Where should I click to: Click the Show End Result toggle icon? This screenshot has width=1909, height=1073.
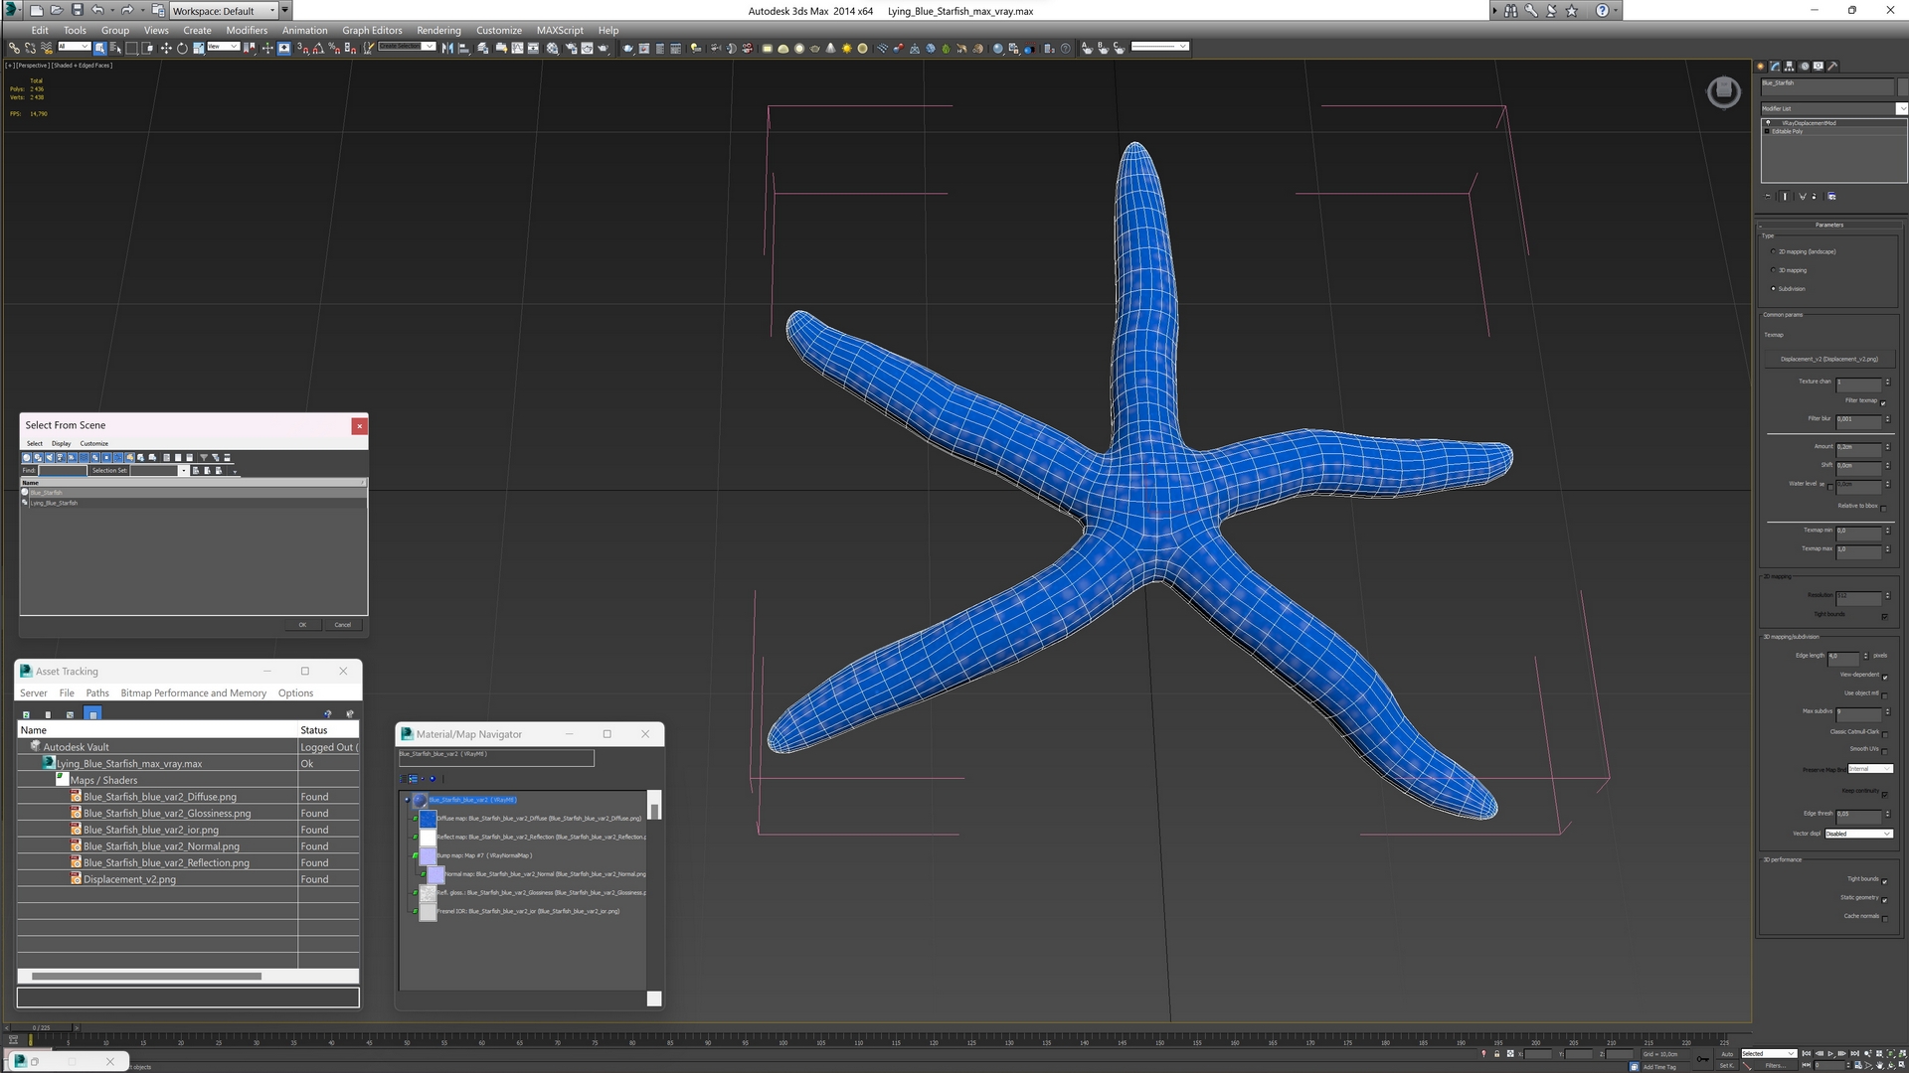(1786, 197)
